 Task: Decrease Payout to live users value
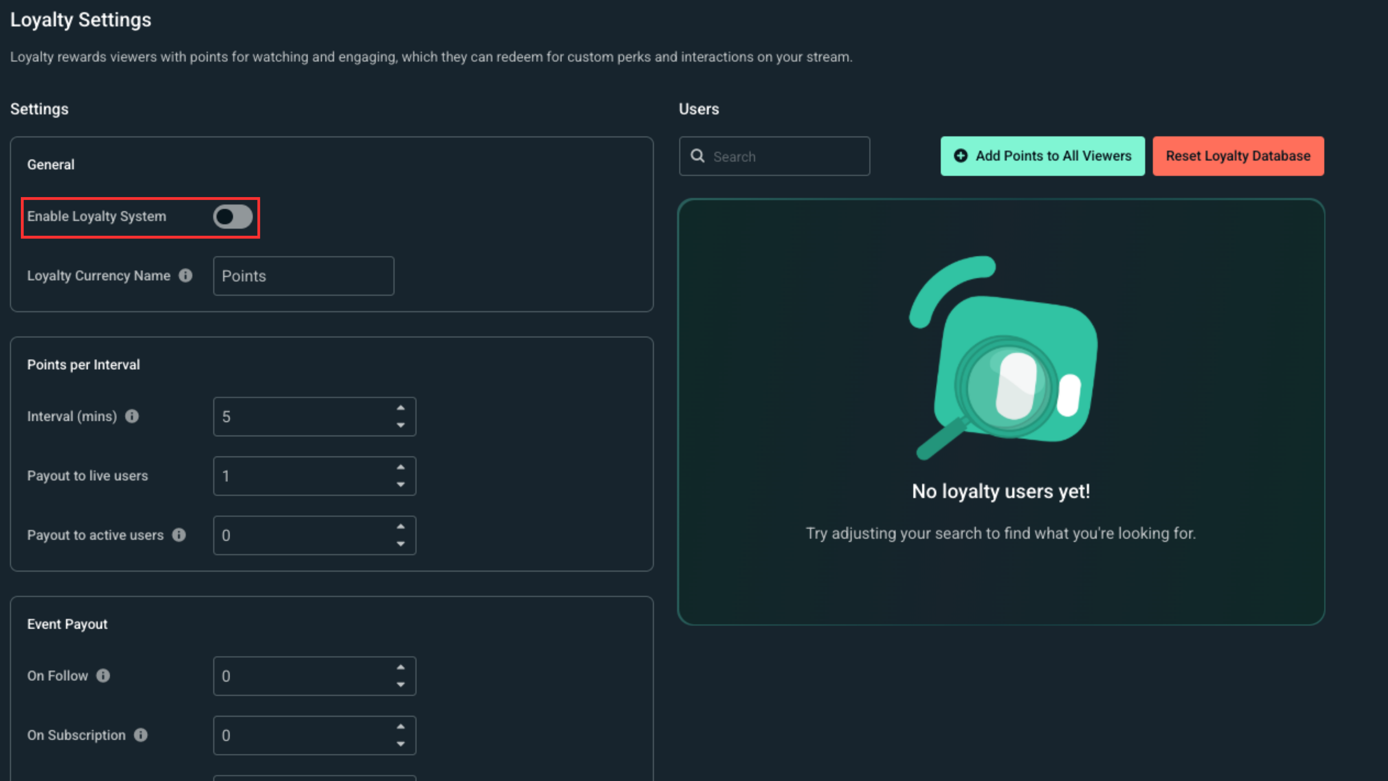(x=400, y=485)
